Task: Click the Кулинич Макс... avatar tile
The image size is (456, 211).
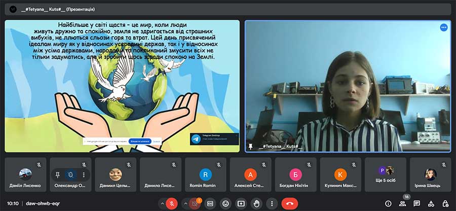Action: pos(340,174)
